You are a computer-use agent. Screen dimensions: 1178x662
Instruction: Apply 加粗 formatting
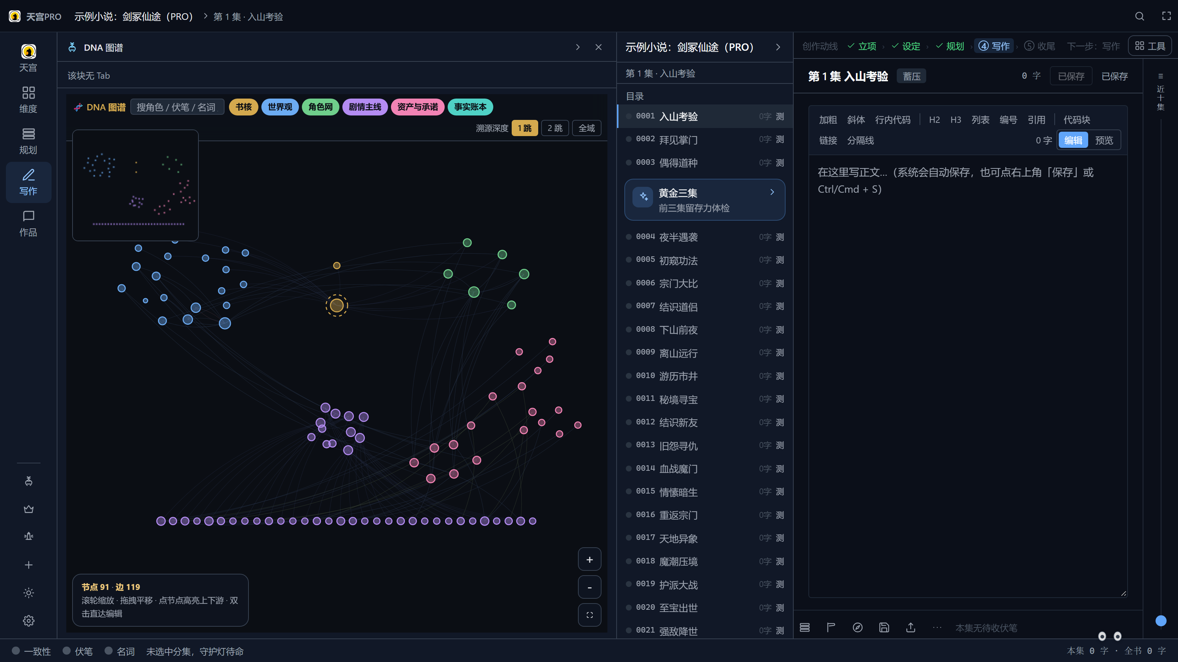(828, 120)
